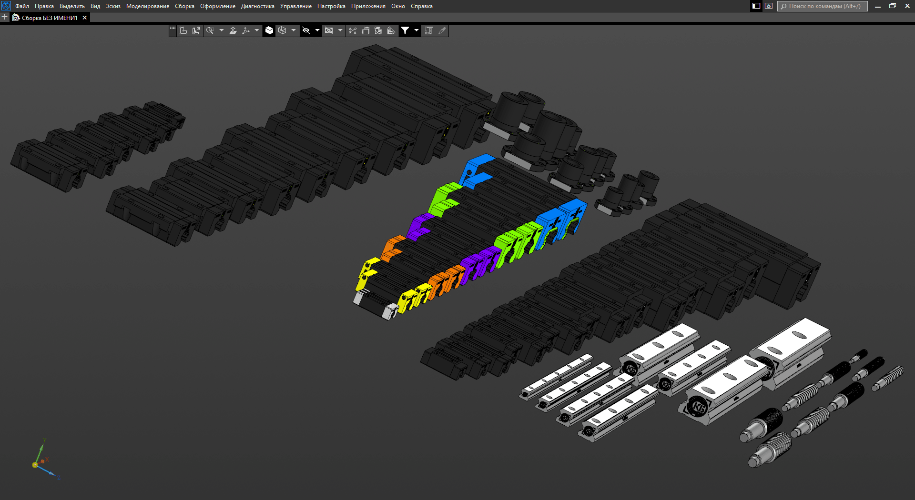The width and height of the screenshot is (915, 500).
Task: Switch to wireframe cube display mode
Action: 282,30
